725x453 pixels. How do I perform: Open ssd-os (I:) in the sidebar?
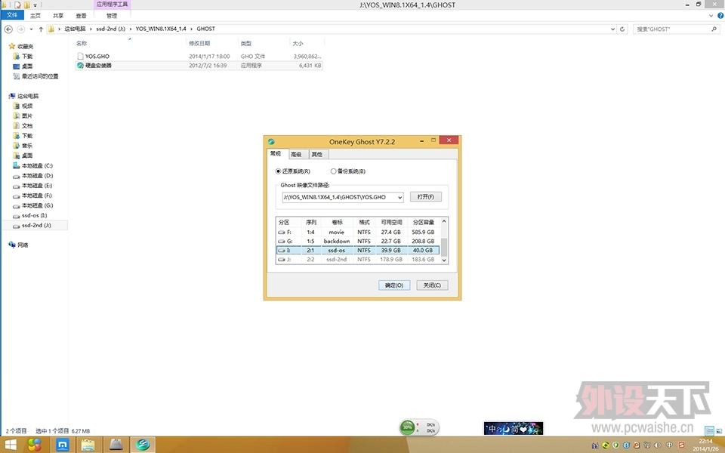[x=30, y=215]
